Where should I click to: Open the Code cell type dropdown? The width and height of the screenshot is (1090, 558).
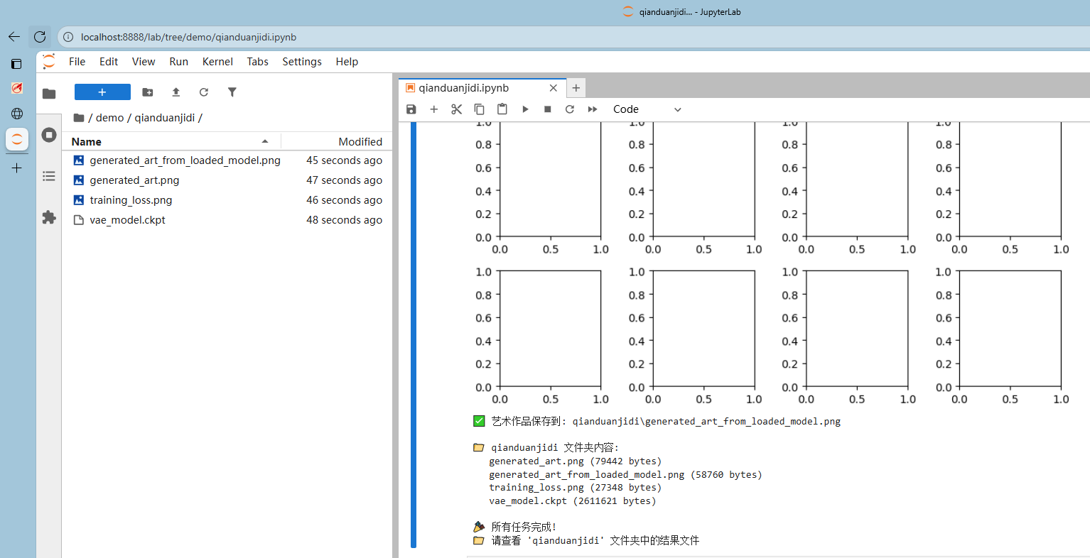pyautogui.click(x=647, y=109)
